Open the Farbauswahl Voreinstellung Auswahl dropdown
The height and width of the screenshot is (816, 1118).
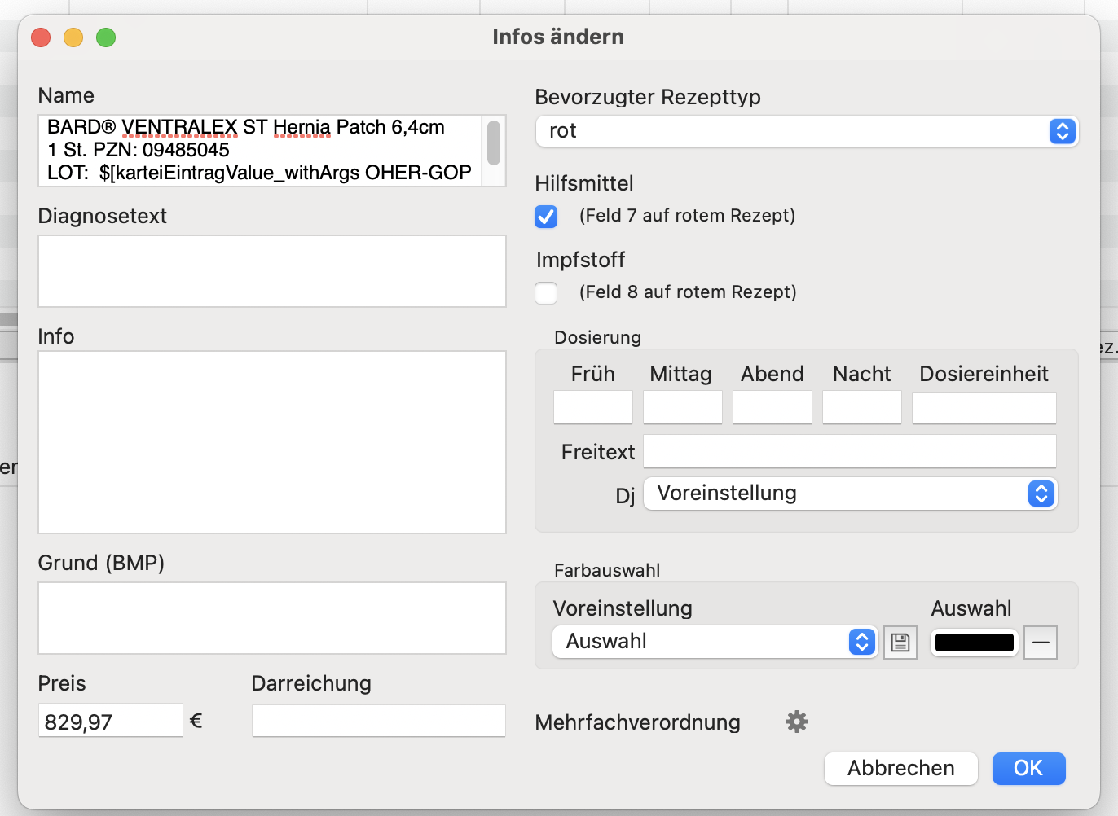point(715,642)
